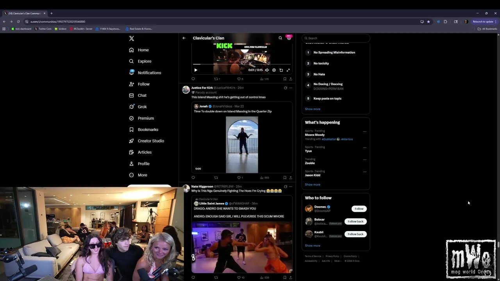This screenshot has width=500, height=281.
Task: Open Grok action on Justice For Kirk post
Action: pyautogui.click(x=285, y=88)
